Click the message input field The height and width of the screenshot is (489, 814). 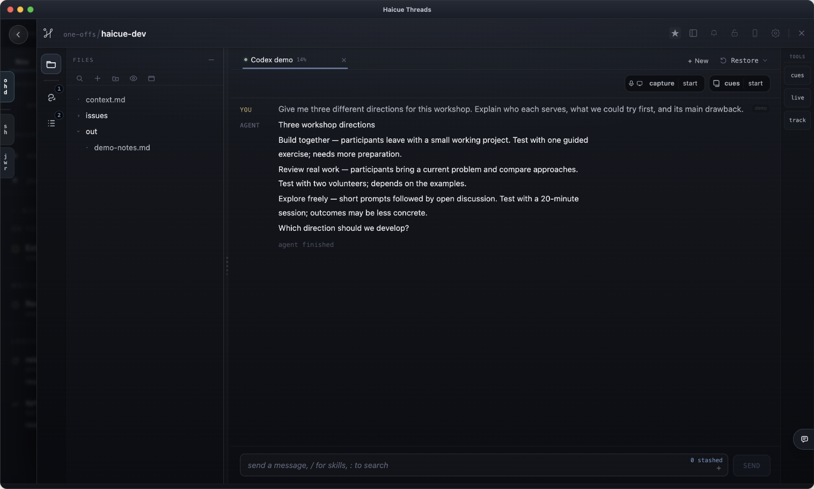(x=483, y=465)
